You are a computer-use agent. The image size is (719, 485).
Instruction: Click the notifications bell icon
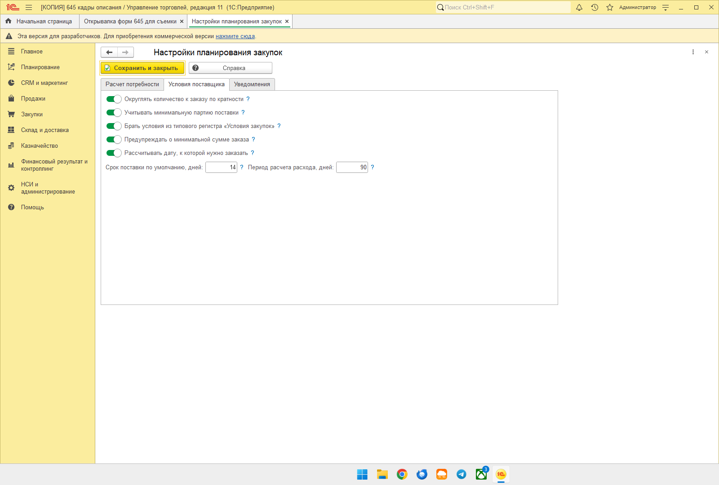coord(579,7)
